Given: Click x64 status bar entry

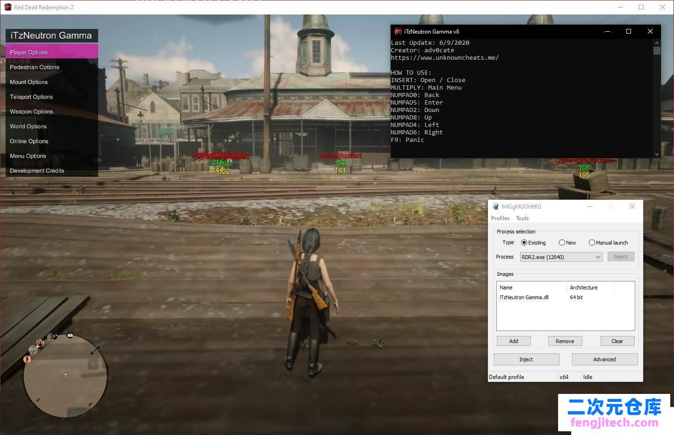Looking at the screenshot, I should point(564,377).
